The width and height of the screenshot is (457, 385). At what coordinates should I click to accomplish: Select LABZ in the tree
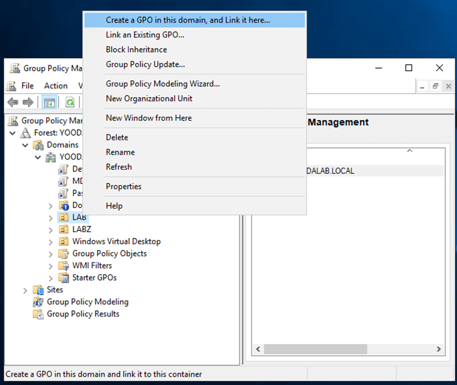pos(81,230)
